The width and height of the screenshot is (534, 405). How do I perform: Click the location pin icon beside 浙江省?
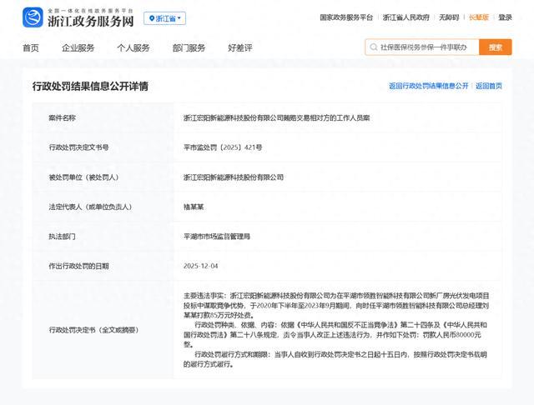pyautogui.click(x=150, y=17)
